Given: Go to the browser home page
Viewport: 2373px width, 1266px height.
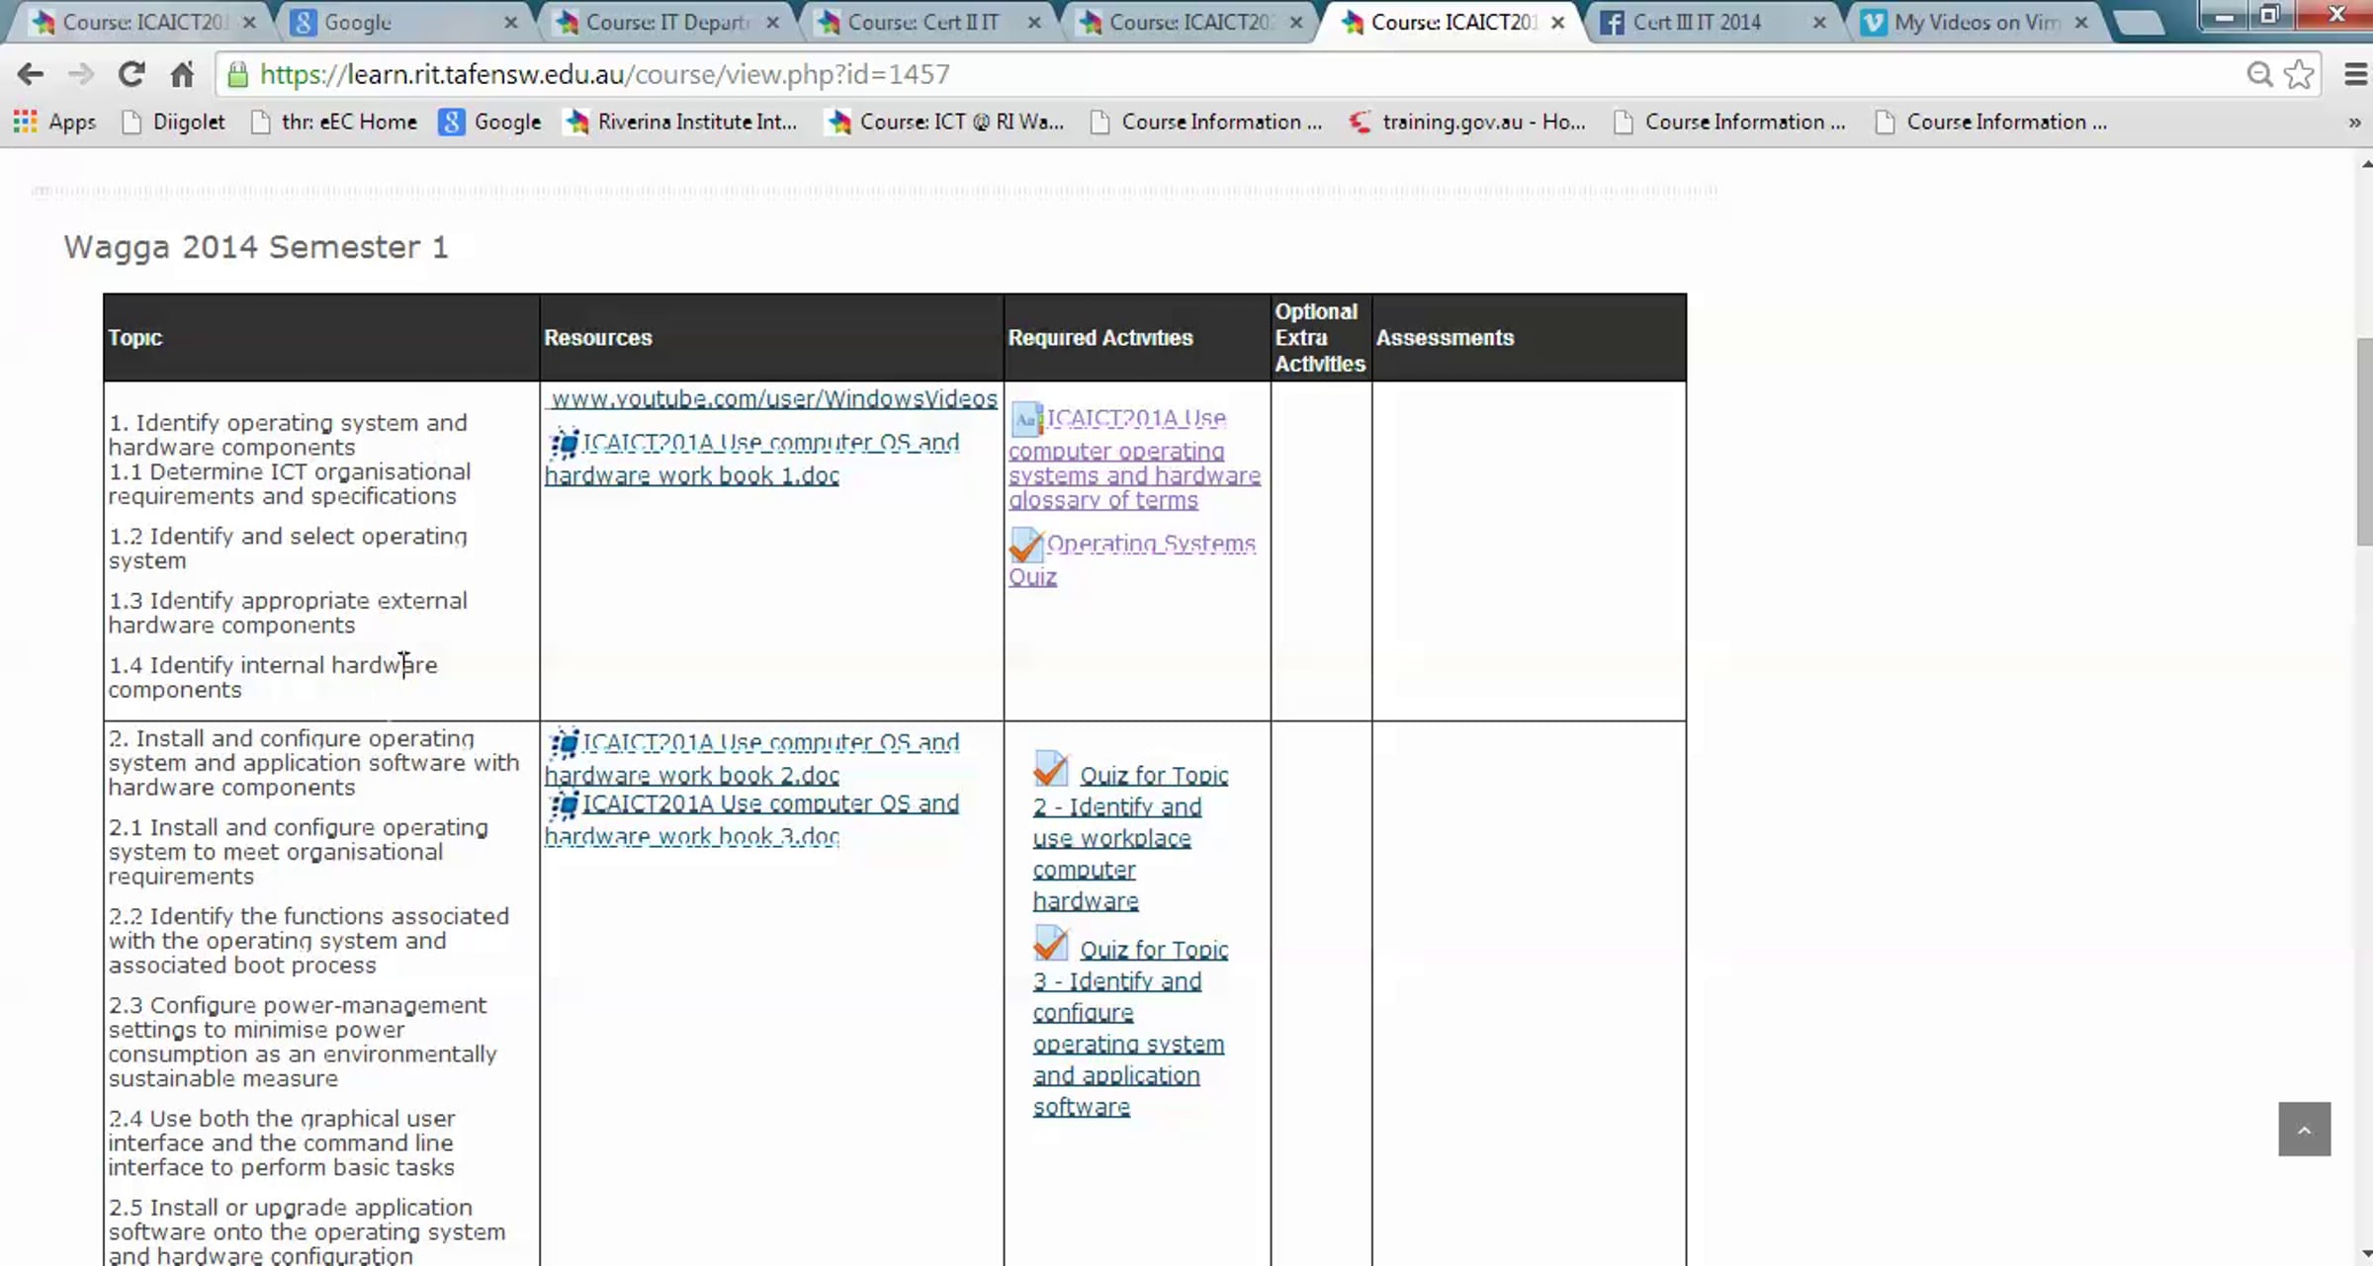Looking at the screenshot, I should [x=182, y=74].
